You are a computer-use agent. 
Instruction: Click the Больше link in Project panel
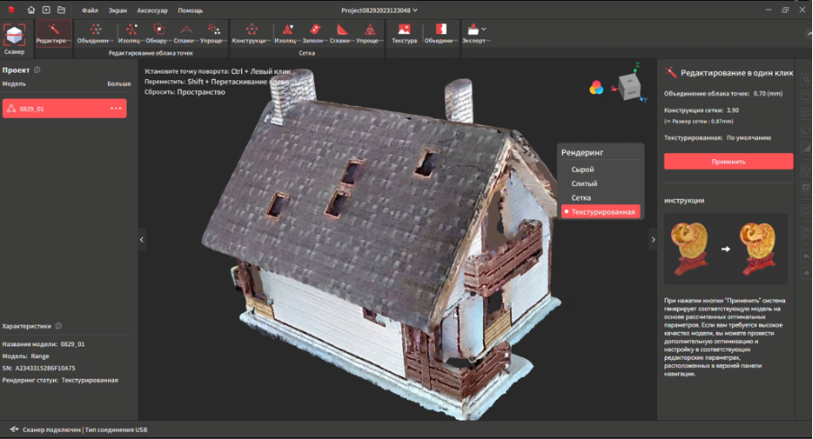(x=119, y=83)
